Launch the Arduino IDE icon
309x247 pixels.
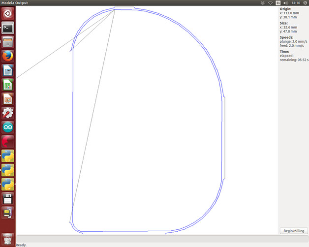pos(8,127)
